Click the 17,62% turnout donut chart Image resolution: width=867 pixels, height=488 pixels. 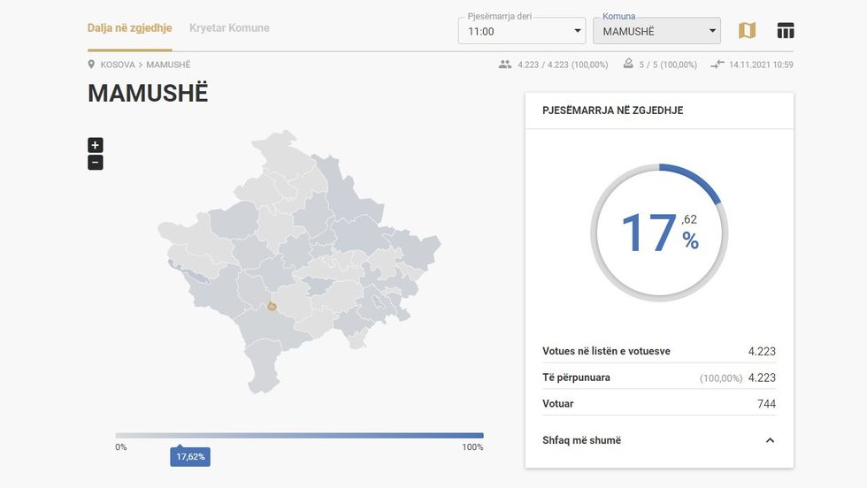point(659,232)
